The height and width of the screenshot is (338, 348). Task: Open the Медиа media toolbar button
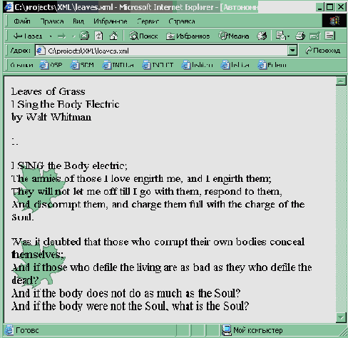pyautogui.click(x=234, y=36)
